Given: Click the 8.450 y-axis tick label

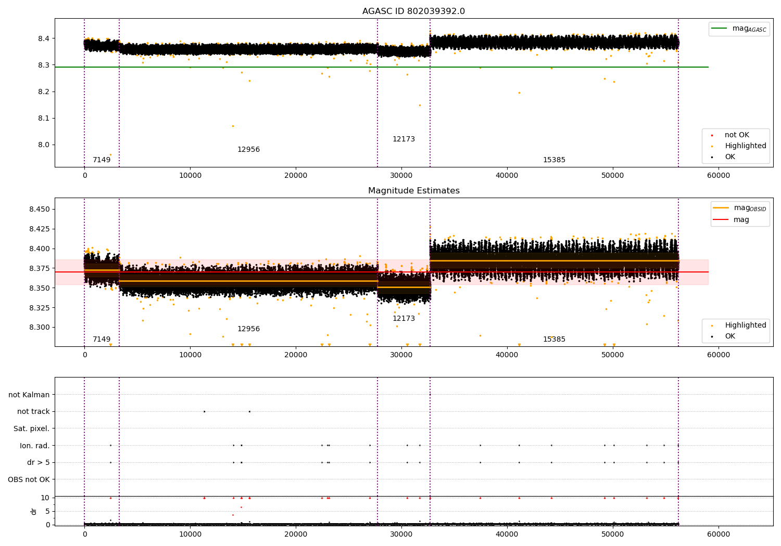Looking at the screenshot, I should tap(40, 210).
